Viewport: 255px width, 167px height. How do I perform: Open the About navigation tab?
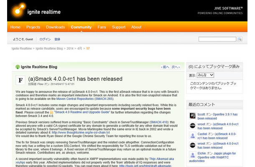click(x=136, y=27)
